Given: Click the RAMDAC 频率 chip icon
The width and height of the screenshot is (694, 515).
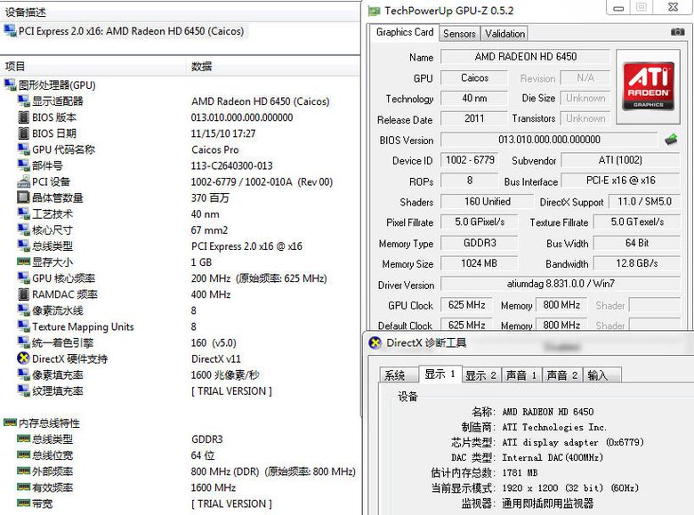Looking at the screenshot, I should click(23, 294).
